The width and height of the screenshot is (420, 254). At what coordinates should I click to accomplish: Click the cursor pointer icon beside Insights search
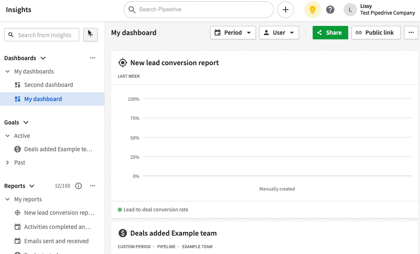90,35
